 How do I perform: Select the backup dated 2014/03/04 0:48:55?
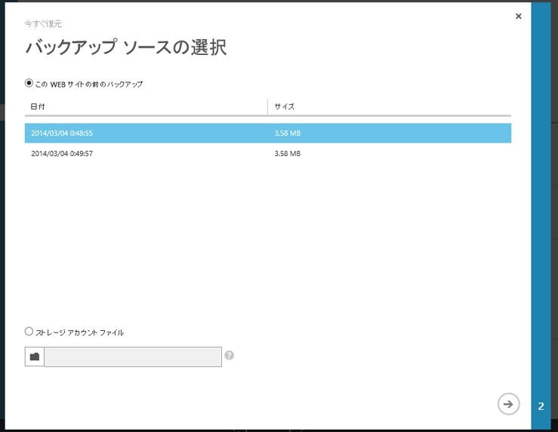pyautogui.click(x=268, y=133)
